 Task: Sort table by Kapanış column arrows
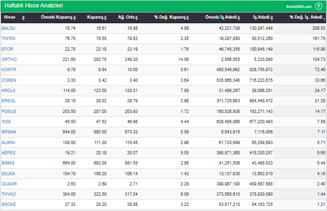click(105, 18)
